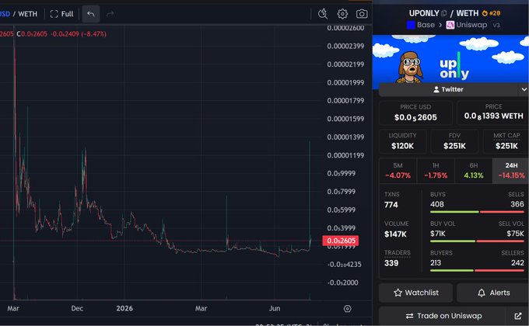
Task: Click the Uniswap DEX link
Action: [467, 25]
